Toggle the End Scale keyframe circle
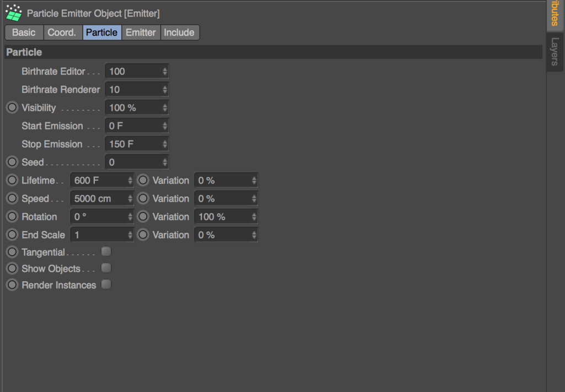 [12, 235]
